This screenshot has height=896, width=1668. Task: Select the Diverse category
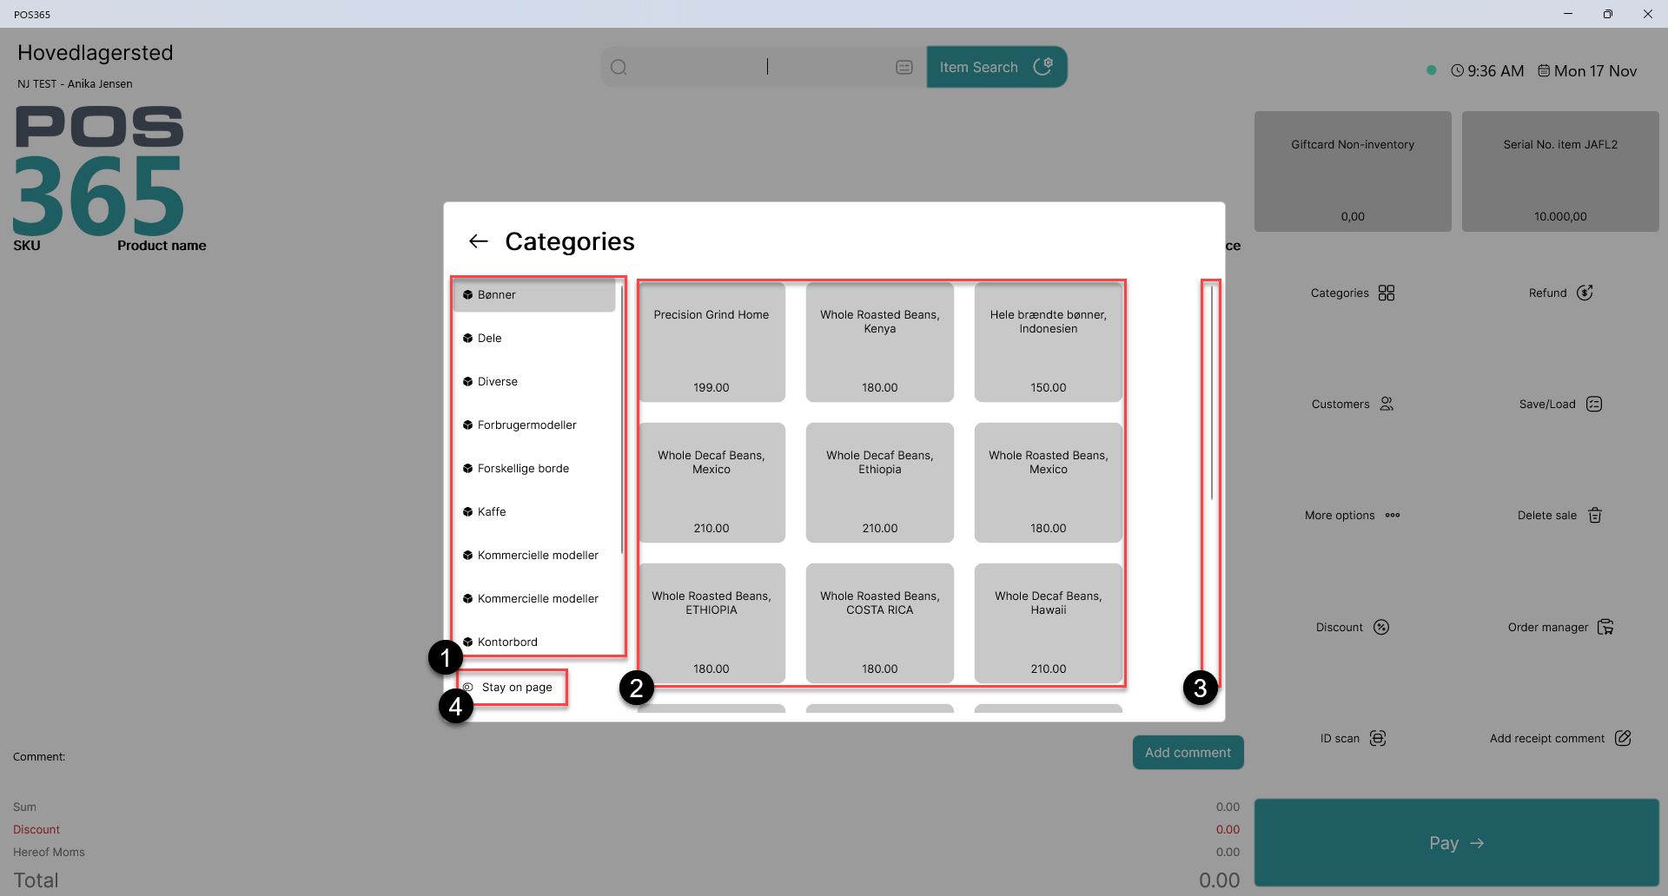534,381
